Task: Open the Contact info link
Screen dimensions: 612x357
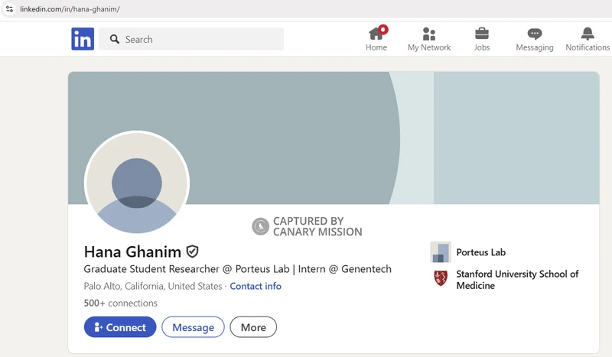Action: pos(256,286)
